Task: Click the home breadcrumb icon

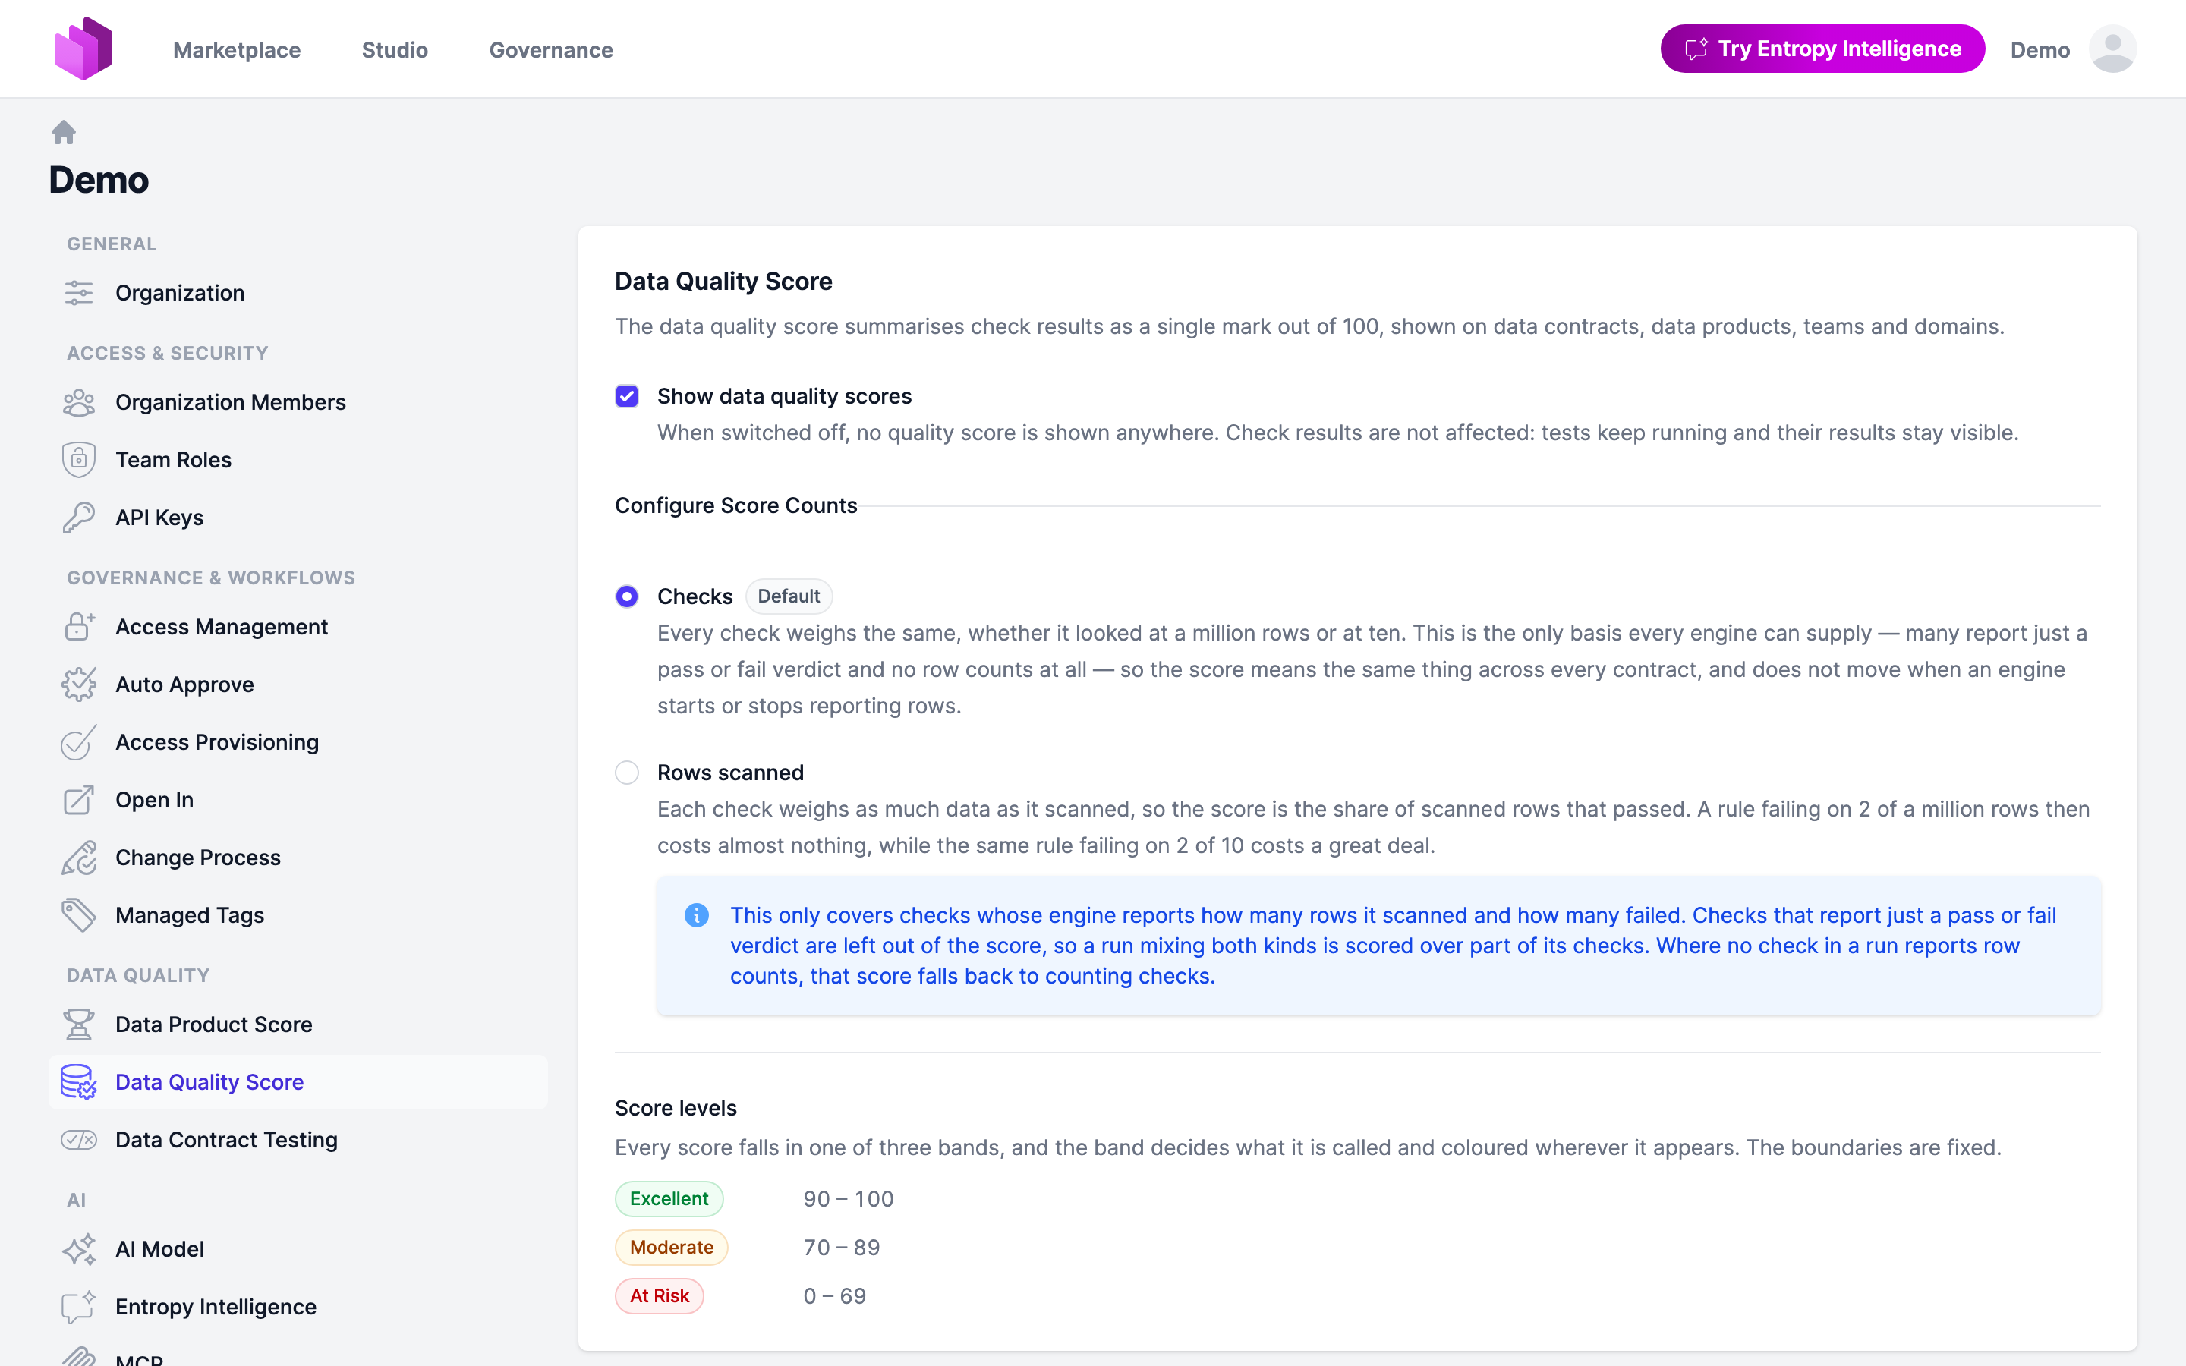Action: [x=63, y=133]
